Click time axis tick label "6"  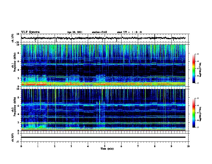122,146
